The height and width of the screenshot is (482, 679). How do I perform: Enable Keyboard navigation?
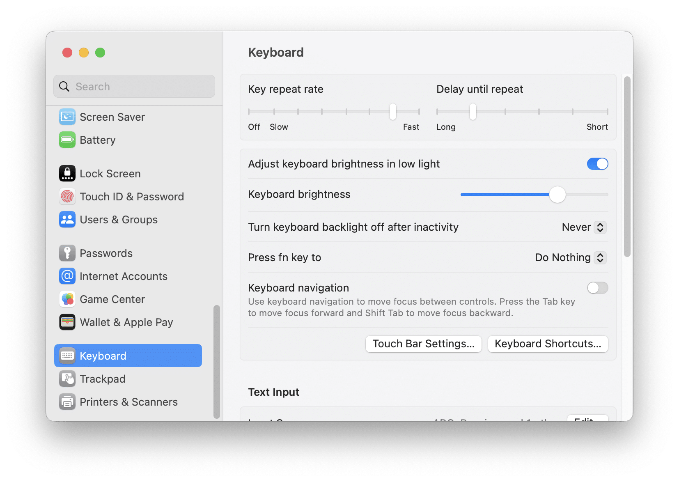pyautogui.click(x=597, y=288)
